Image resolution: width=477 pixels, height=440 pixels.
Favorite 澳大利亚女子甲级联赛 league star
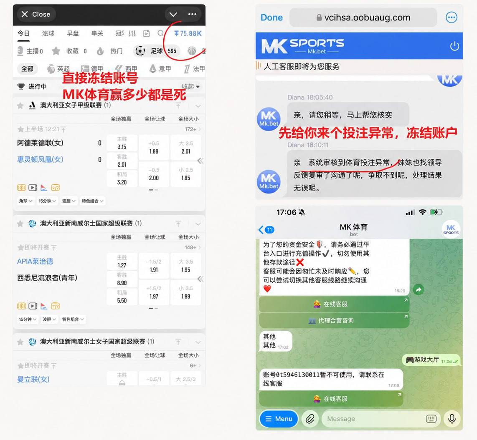click(20, 106)
